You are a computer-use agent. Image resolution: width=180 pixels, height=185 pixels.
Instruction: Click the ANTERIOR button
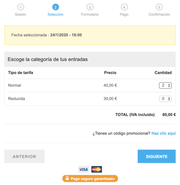coord(24,156)
